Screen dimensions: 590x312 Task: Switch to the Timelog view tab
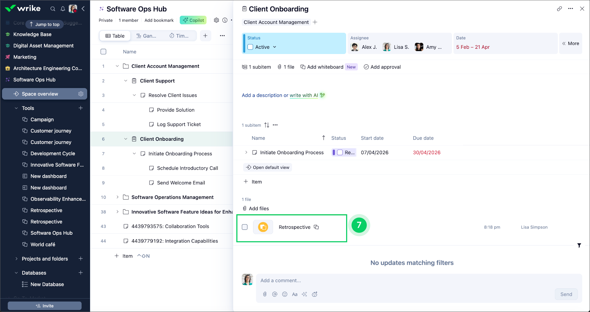[x=179, y=36]
